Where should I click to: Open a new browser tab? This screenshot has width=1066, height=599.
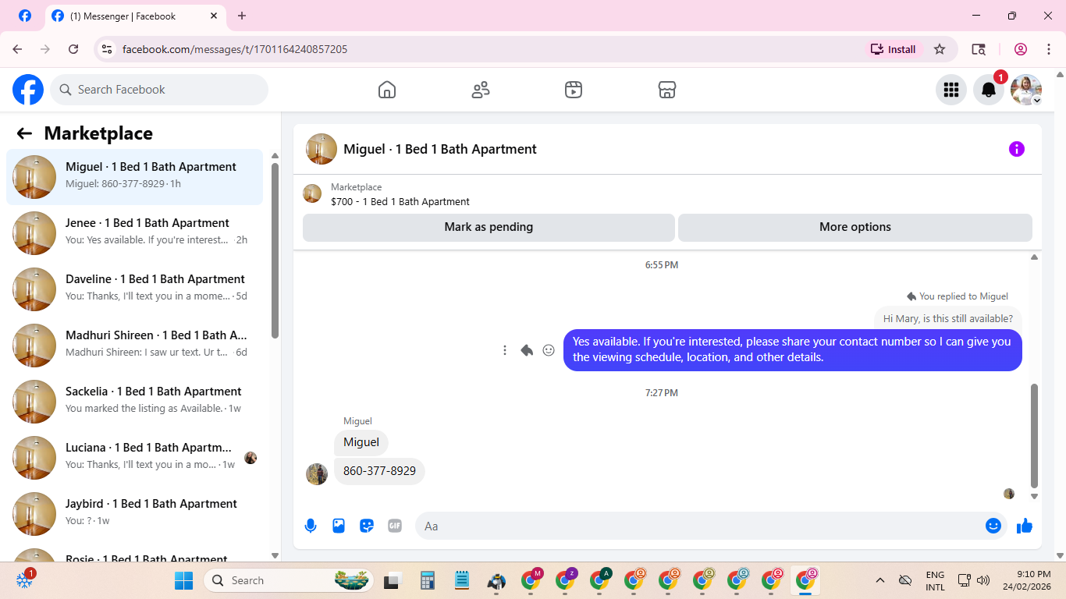(242, 16)
